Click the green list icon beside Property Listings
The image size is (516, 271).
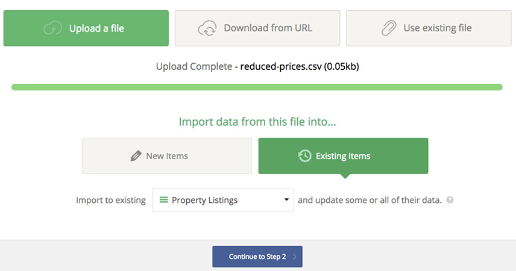(x=163, y=200)
